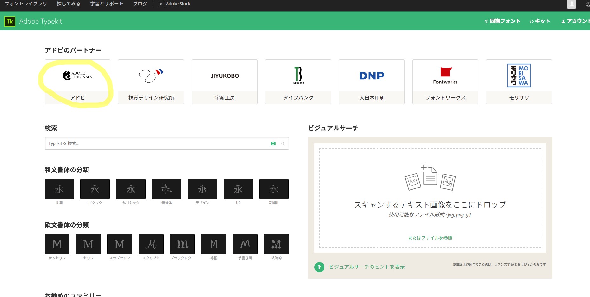Screen dimensions: 590x297
Task: Select the デザイン classification tile
Action: [202, 189]
